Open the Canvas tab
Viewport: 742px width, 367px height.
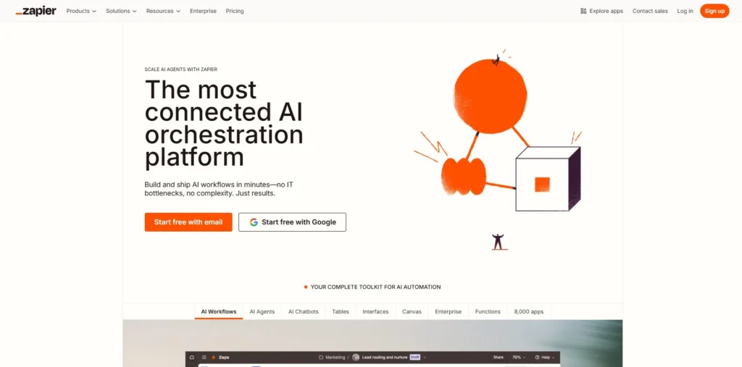point(412,312)
